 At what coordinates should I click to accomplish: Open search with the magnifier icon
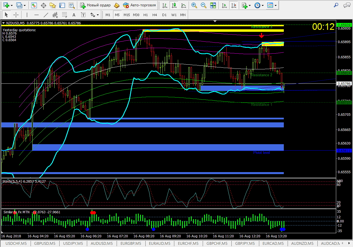(336, 5)
